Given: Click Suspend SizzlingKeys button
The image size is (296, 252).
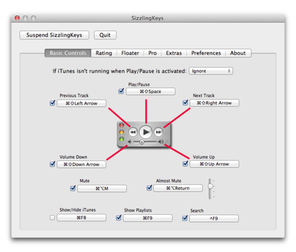Looking at the screenshot, I should [54, 35].
